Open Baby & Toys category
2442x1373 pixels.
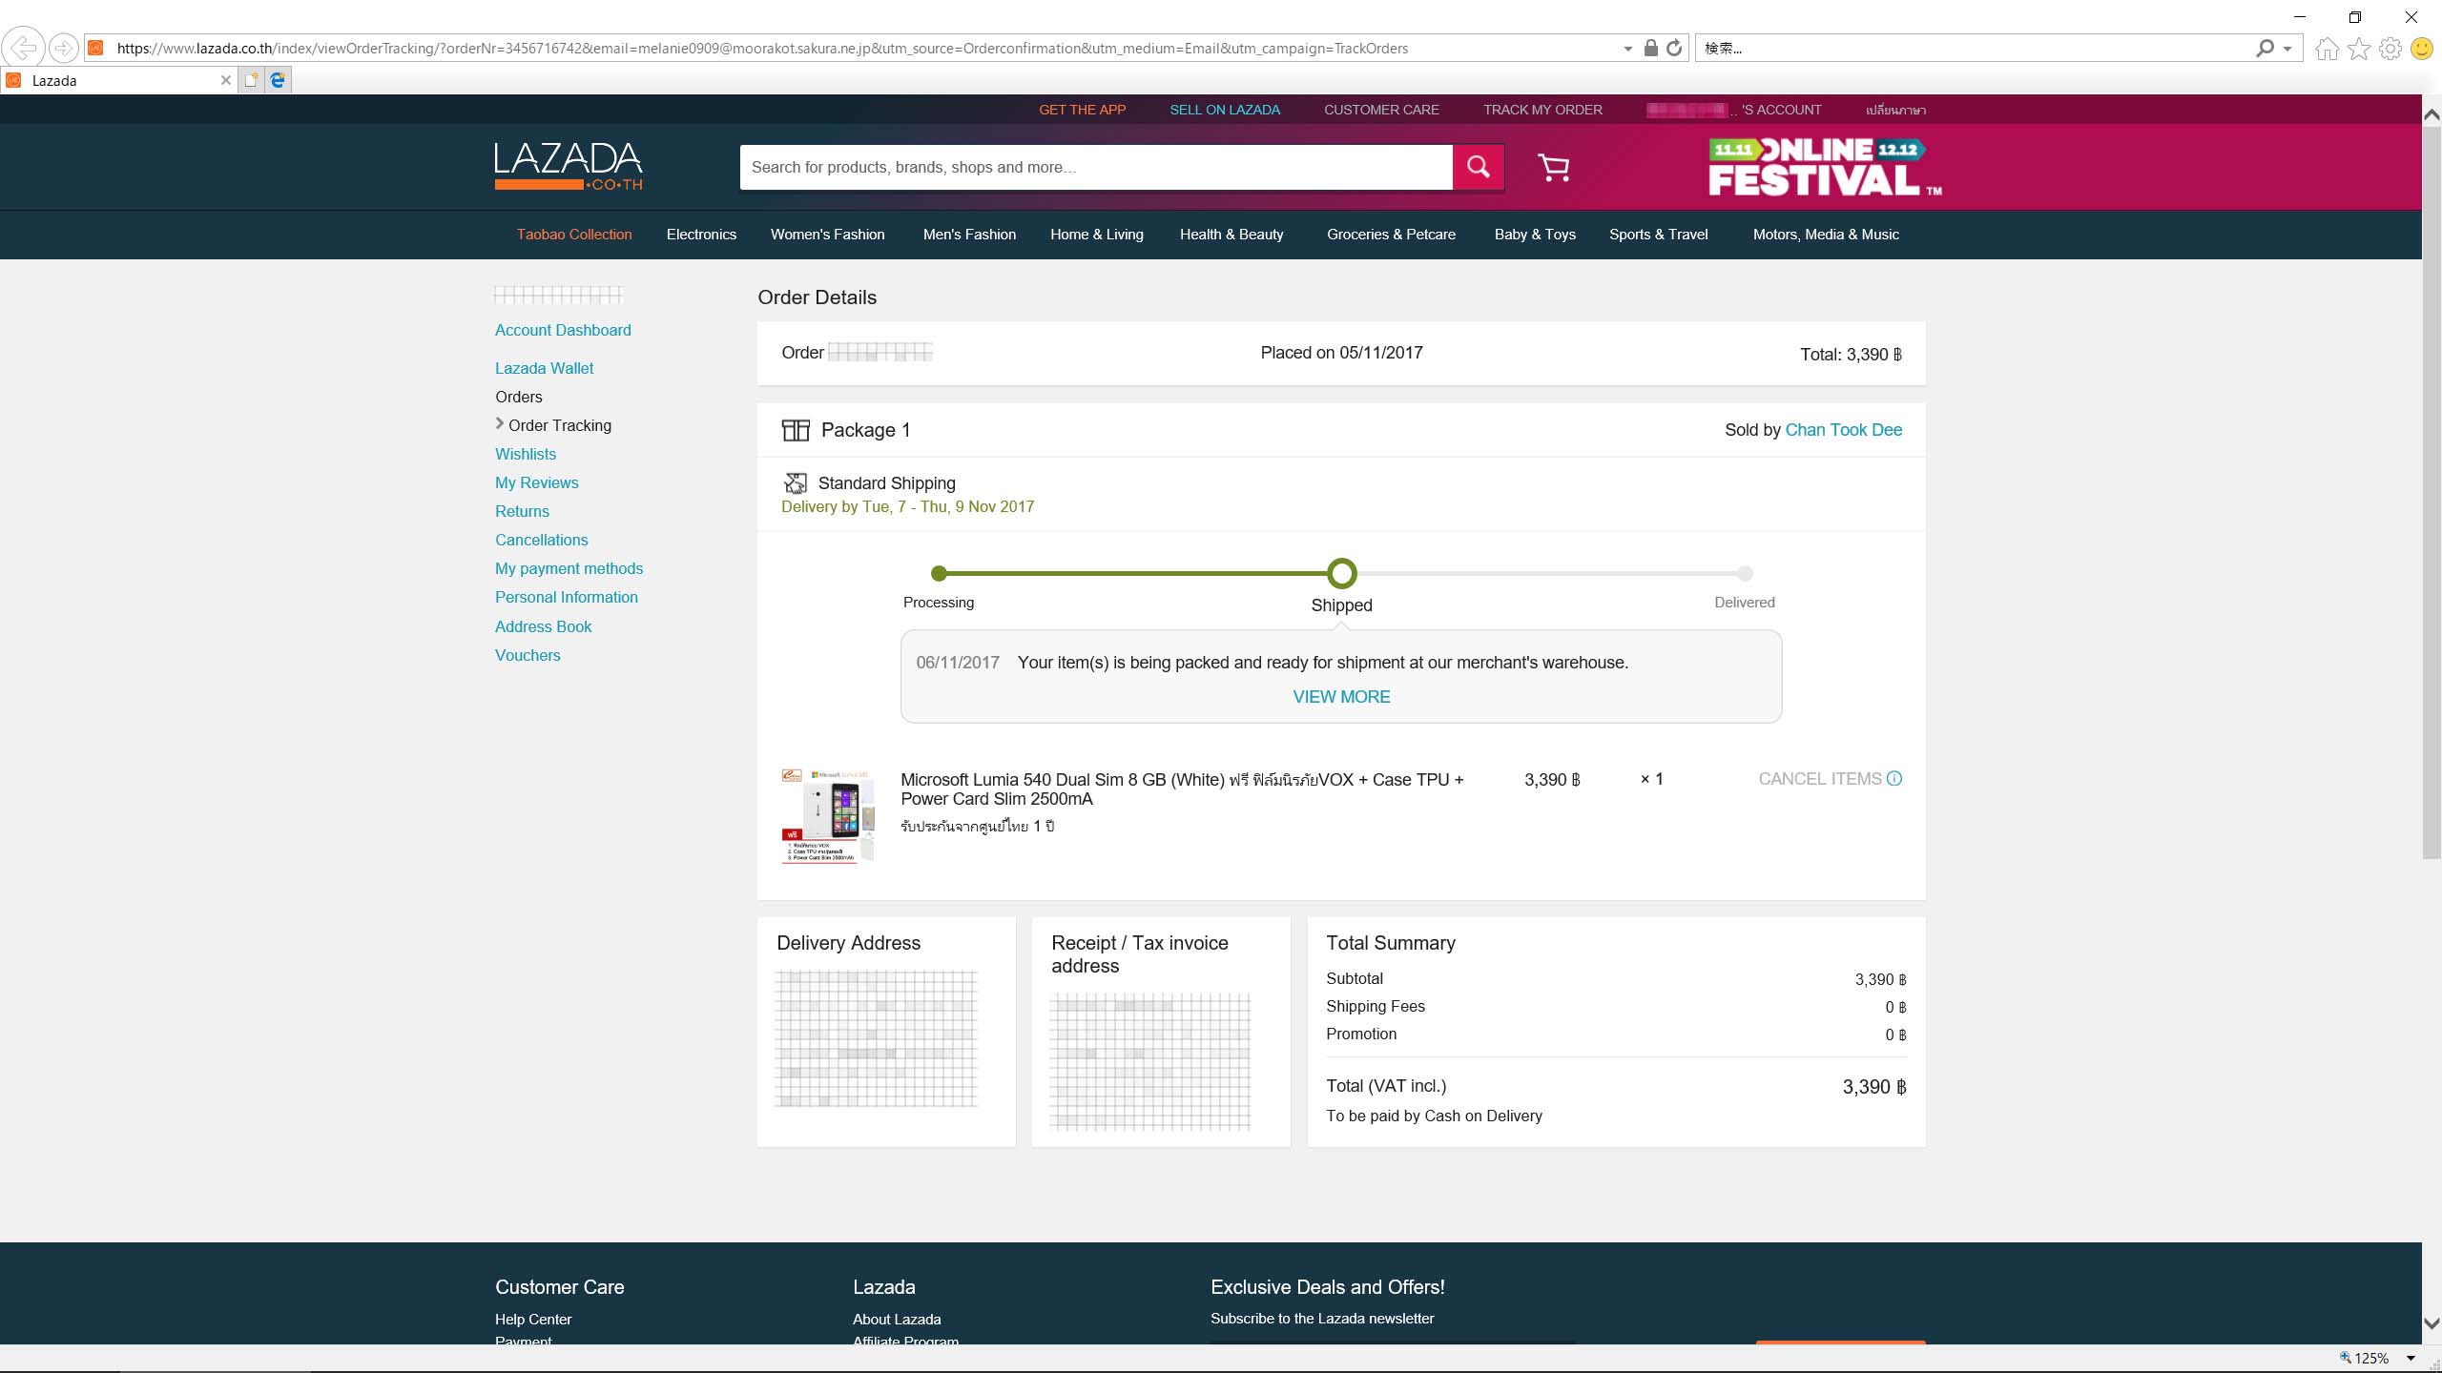coord(1535,235)
